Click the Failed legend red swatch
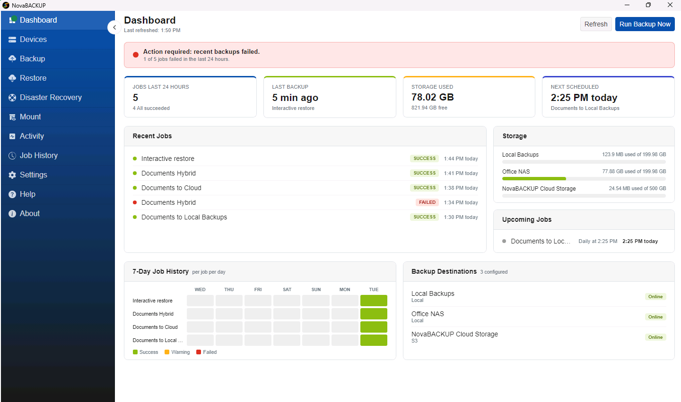This screenshot has height=402, width=681. (199, 352)
